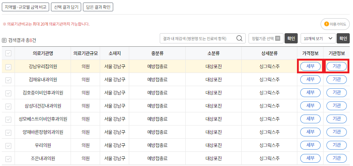The width and height of the screenshot is (353, 166).
Task: Click the 정렬기준 선택 list icon
Action: [x=278, y=38]
